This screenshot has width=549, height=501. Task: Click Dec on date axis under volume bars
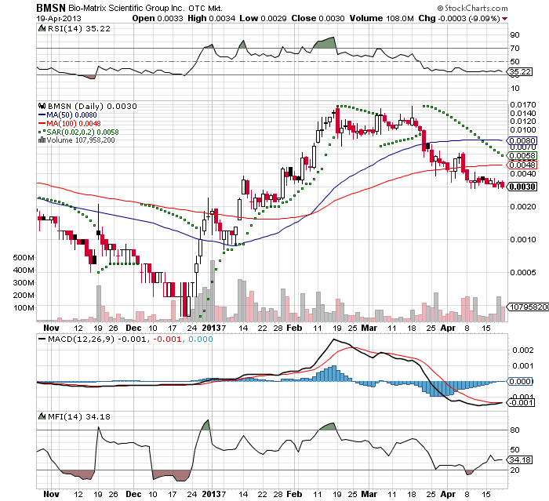(133, 328)
